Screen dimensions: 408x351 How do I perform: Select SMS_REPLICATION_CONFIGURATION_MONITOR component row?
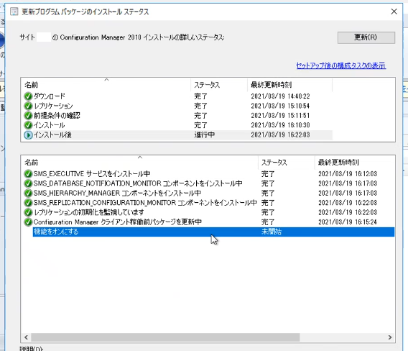[145, 203]
